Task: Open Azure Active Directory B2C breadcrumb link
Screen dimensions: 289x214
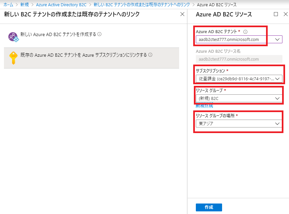Action: [x=61, y=5]
